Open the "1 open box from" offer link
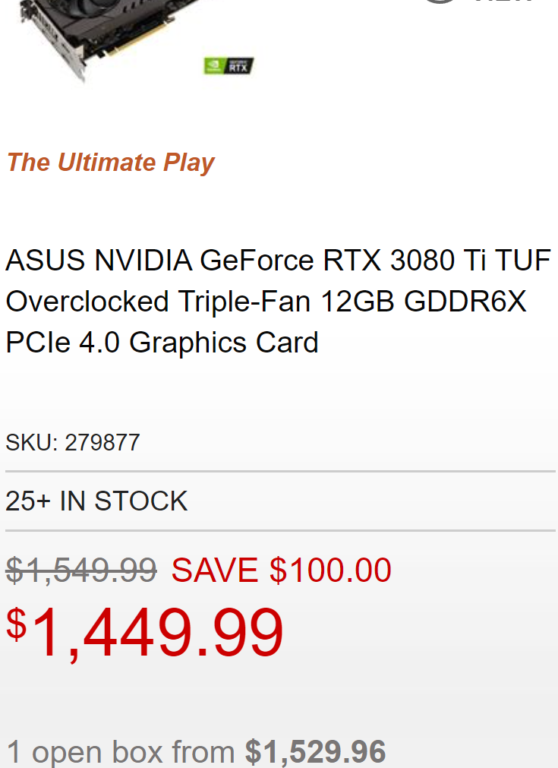 [x=121, y=752]
